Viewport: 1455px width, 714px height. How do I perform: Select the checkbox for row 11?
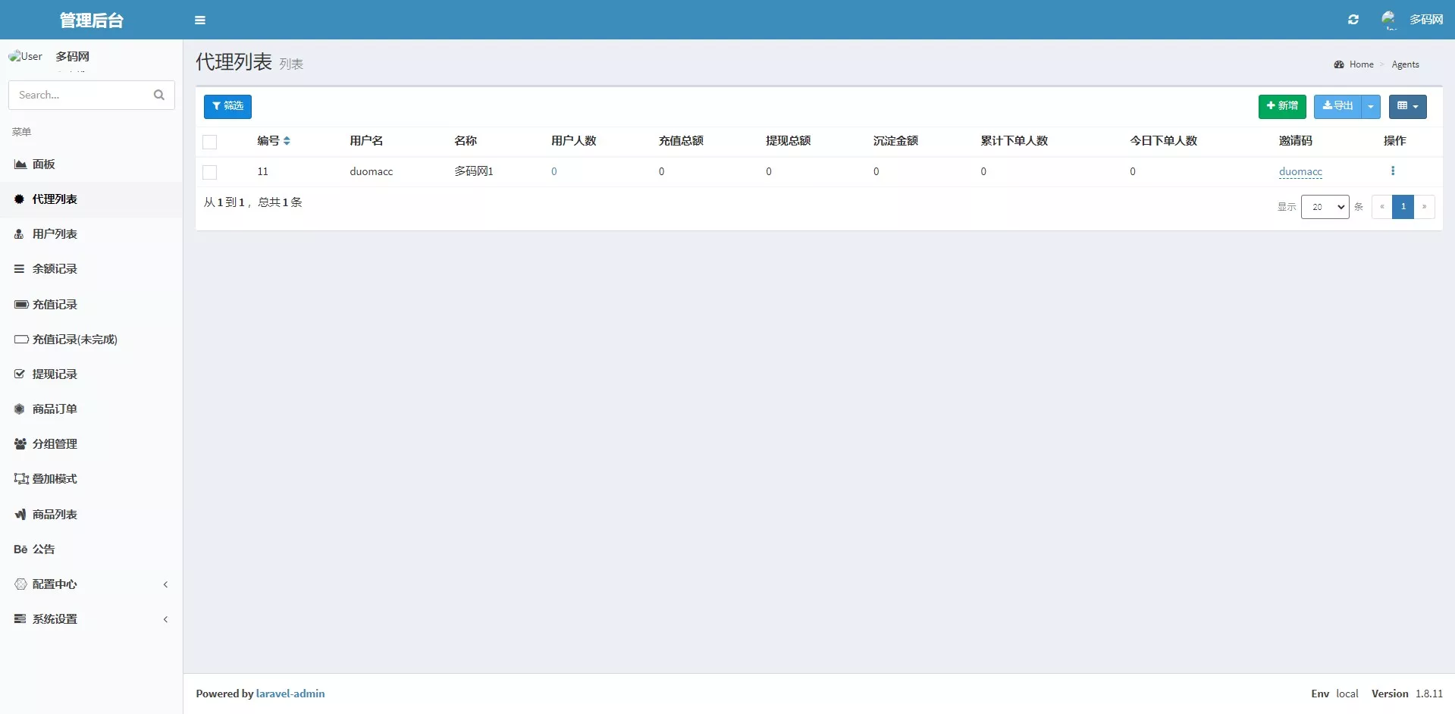point(210,172)
